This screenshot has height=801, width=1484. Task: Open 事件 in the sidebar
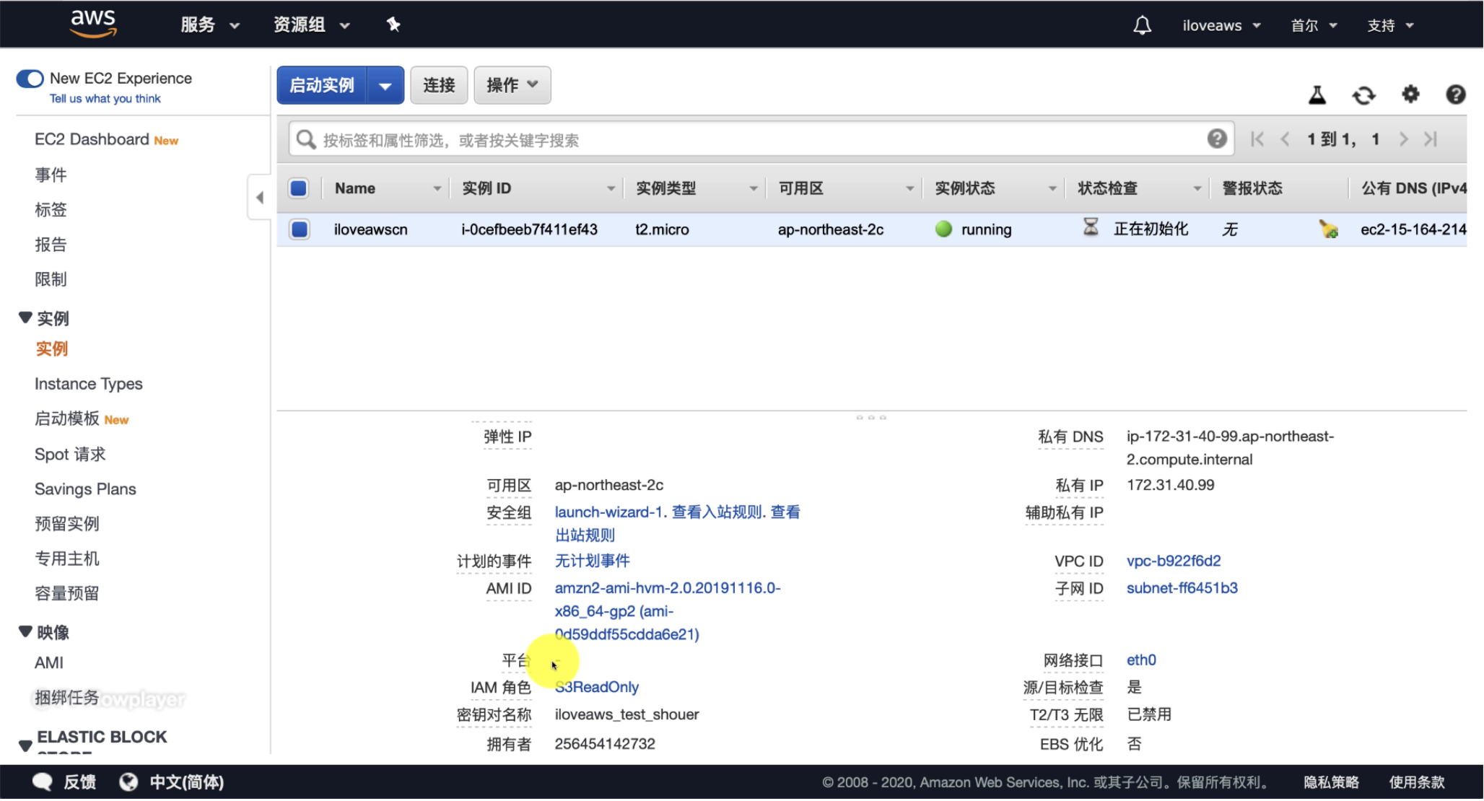[x=51, y=175]
